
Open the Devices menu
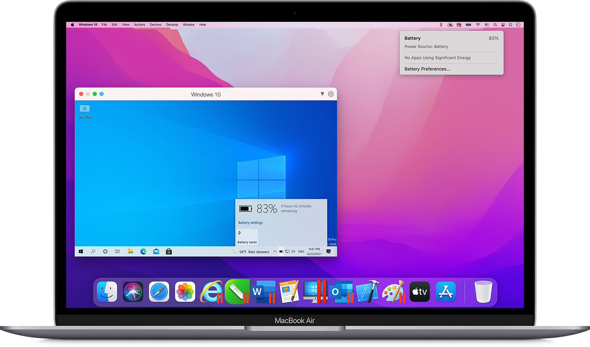(x=156, y=24)
